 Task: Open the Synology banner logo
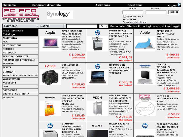(x=60, y=15)
